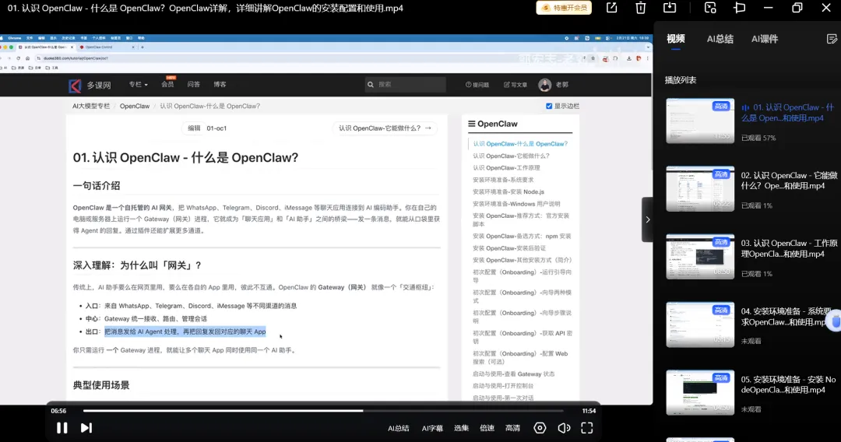Click the bookmark star in address bar
The height and width of the screenshot is (442, 841).
593,58
